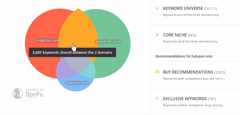The height and width of the screenshot is (115, 240).
Task: Click the pipedrive.com label in diagram
Action: pos(108,41)
